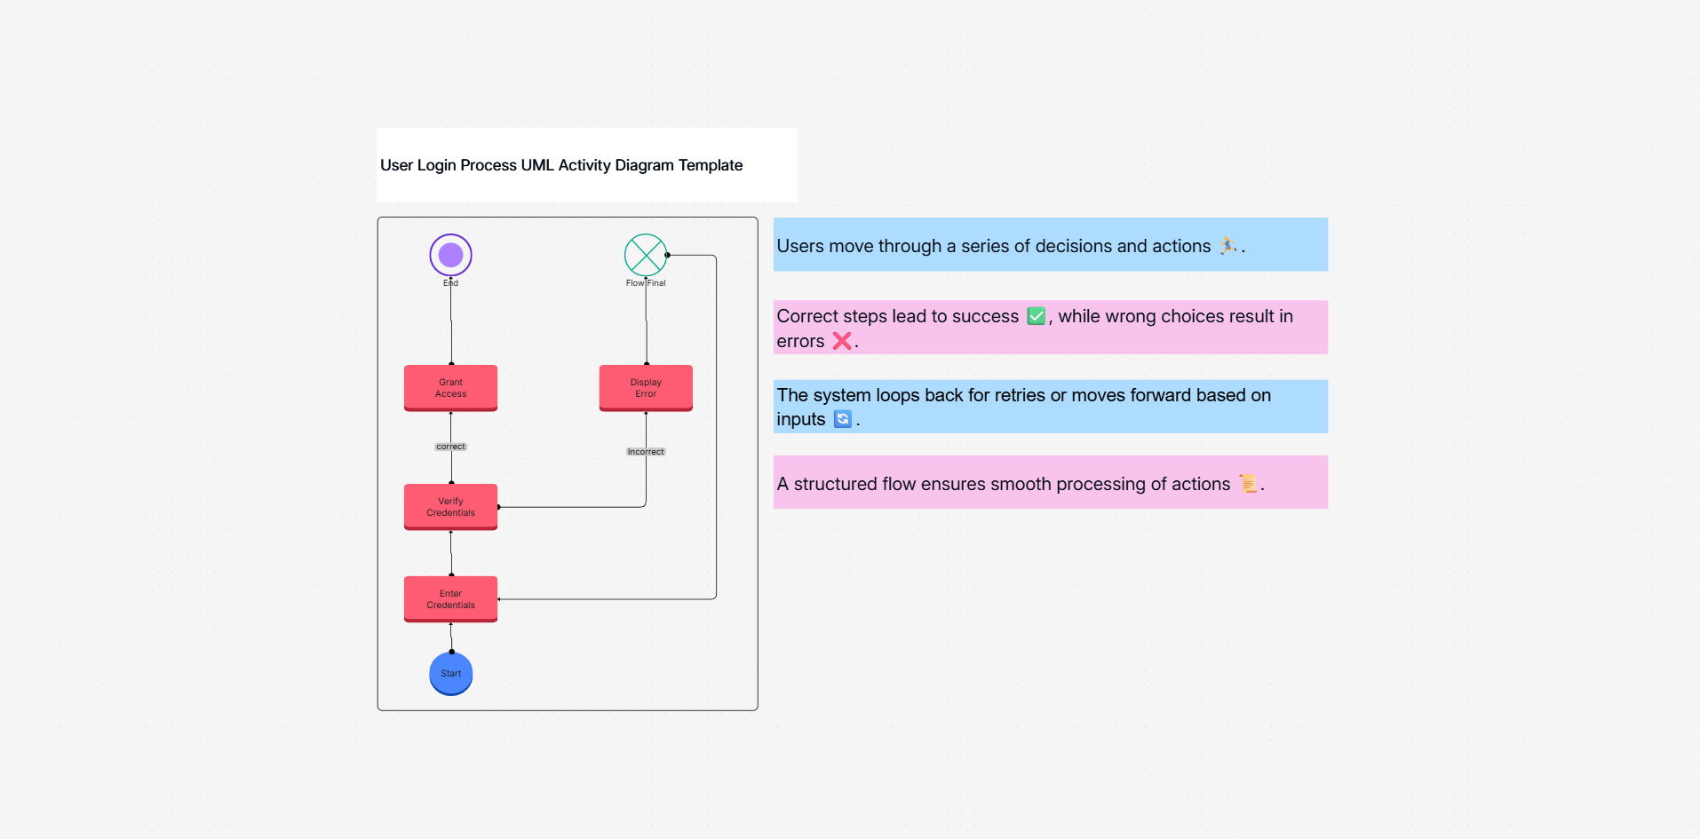Click the red cross emoji

click(842, 341)
